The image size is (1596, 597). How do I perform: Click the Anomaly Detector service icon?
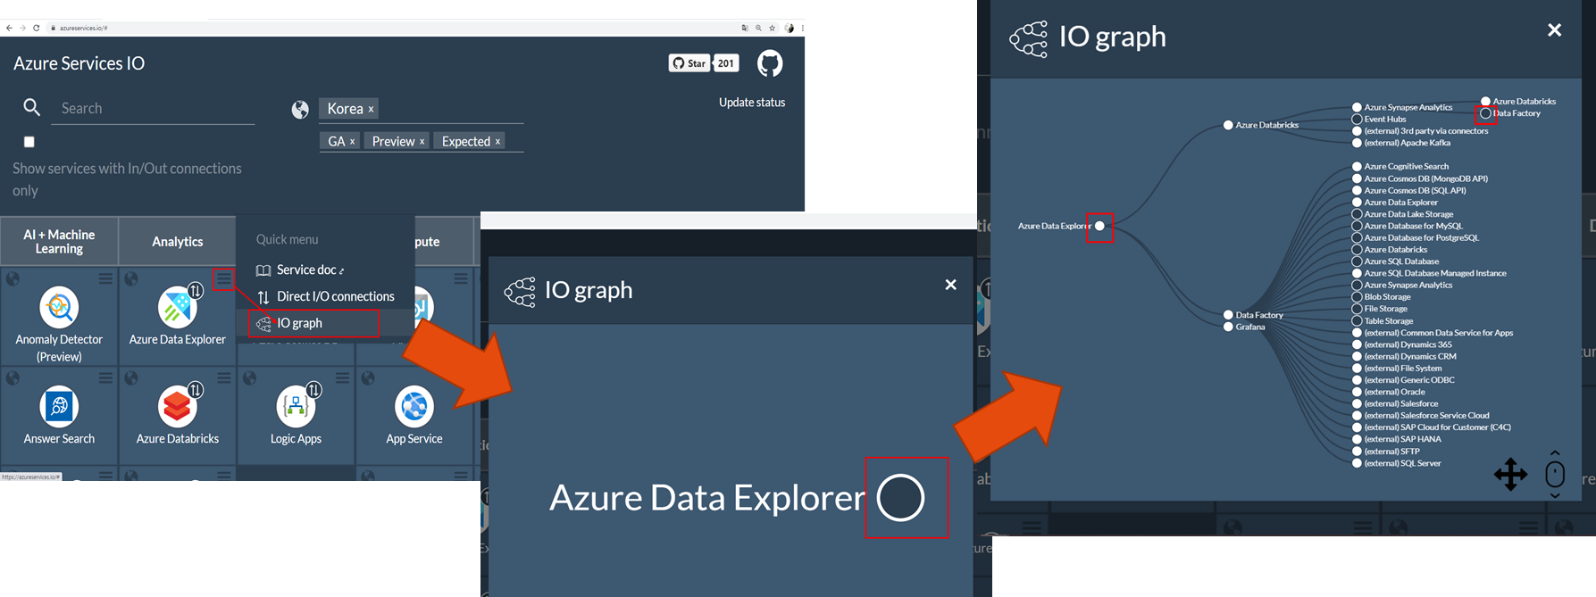59,308
